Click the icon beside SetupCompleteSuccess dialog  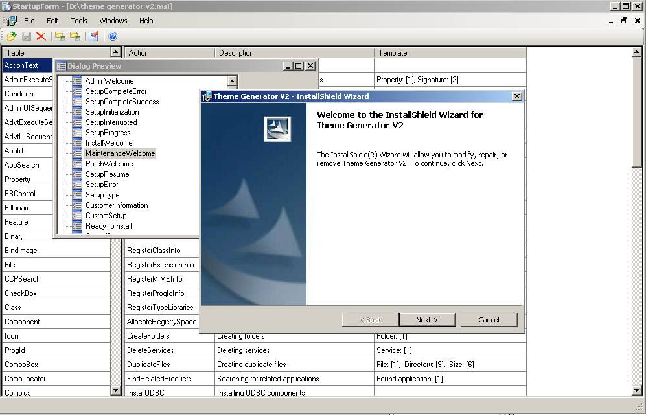click(77, 102)
